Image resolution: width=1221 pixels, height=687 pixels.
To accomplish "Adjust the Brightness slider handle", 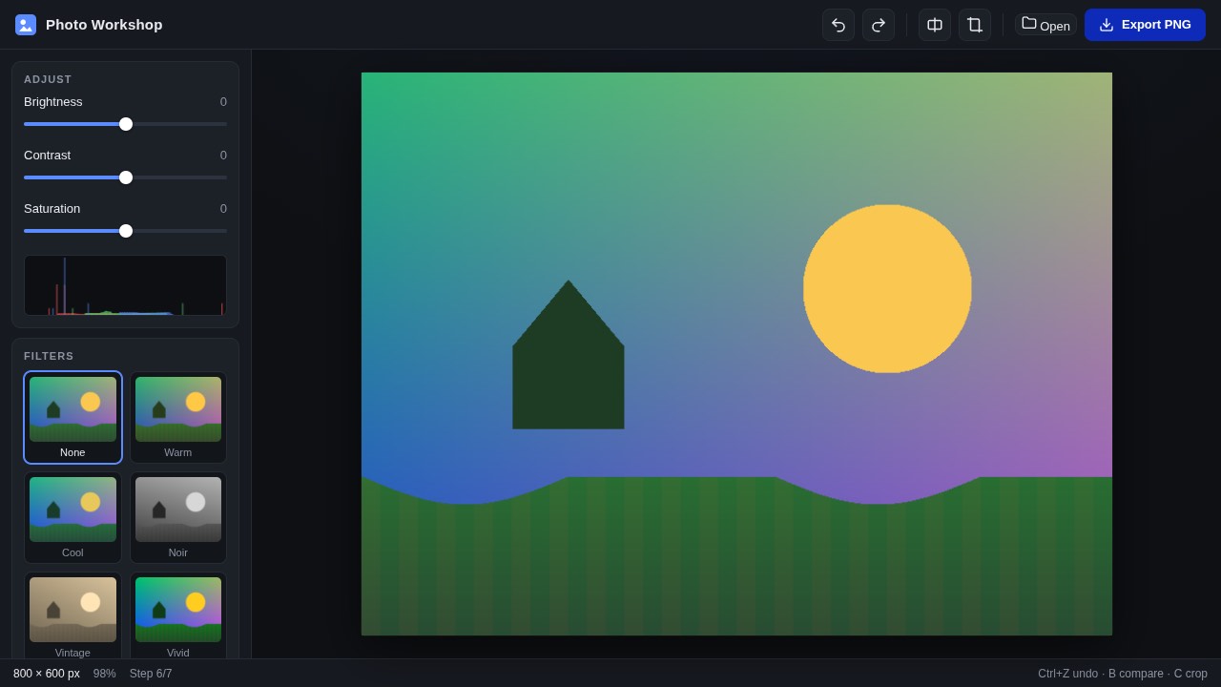I will click(x=126, y=124).
